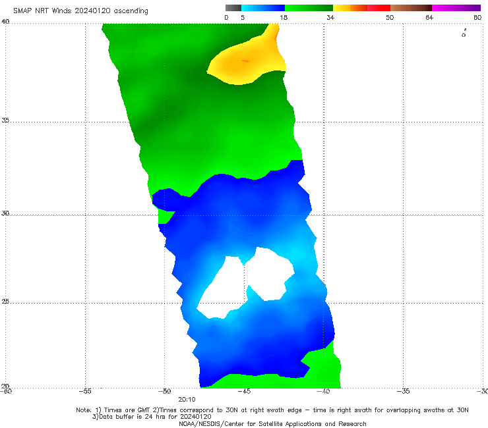Image resolution: width=488 pixels, height=428 pixels.
Task: Click the longitude label '-35'
Action: point(404,391)
